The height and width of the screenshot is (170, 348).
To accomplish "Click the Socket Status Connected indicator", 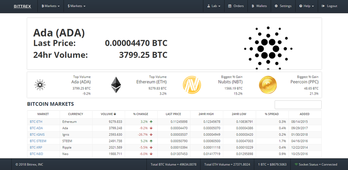I will tap(316, 165).
